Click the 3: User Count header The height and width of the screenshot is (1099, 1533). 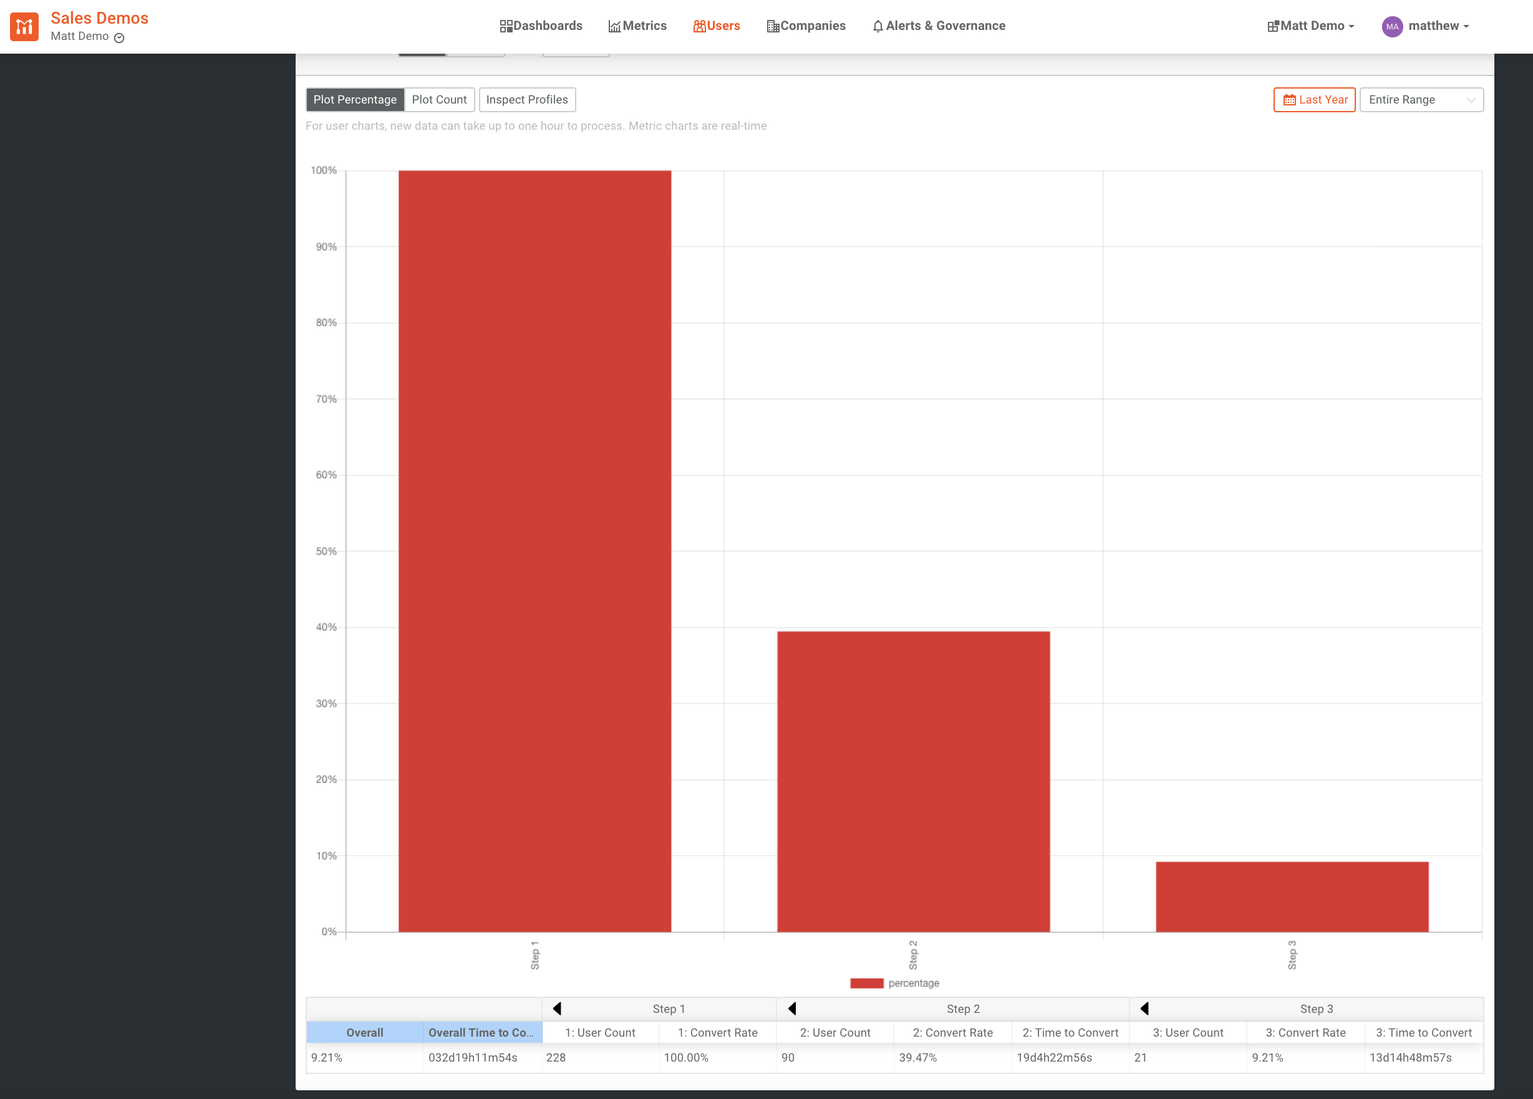(1188, 1032)
